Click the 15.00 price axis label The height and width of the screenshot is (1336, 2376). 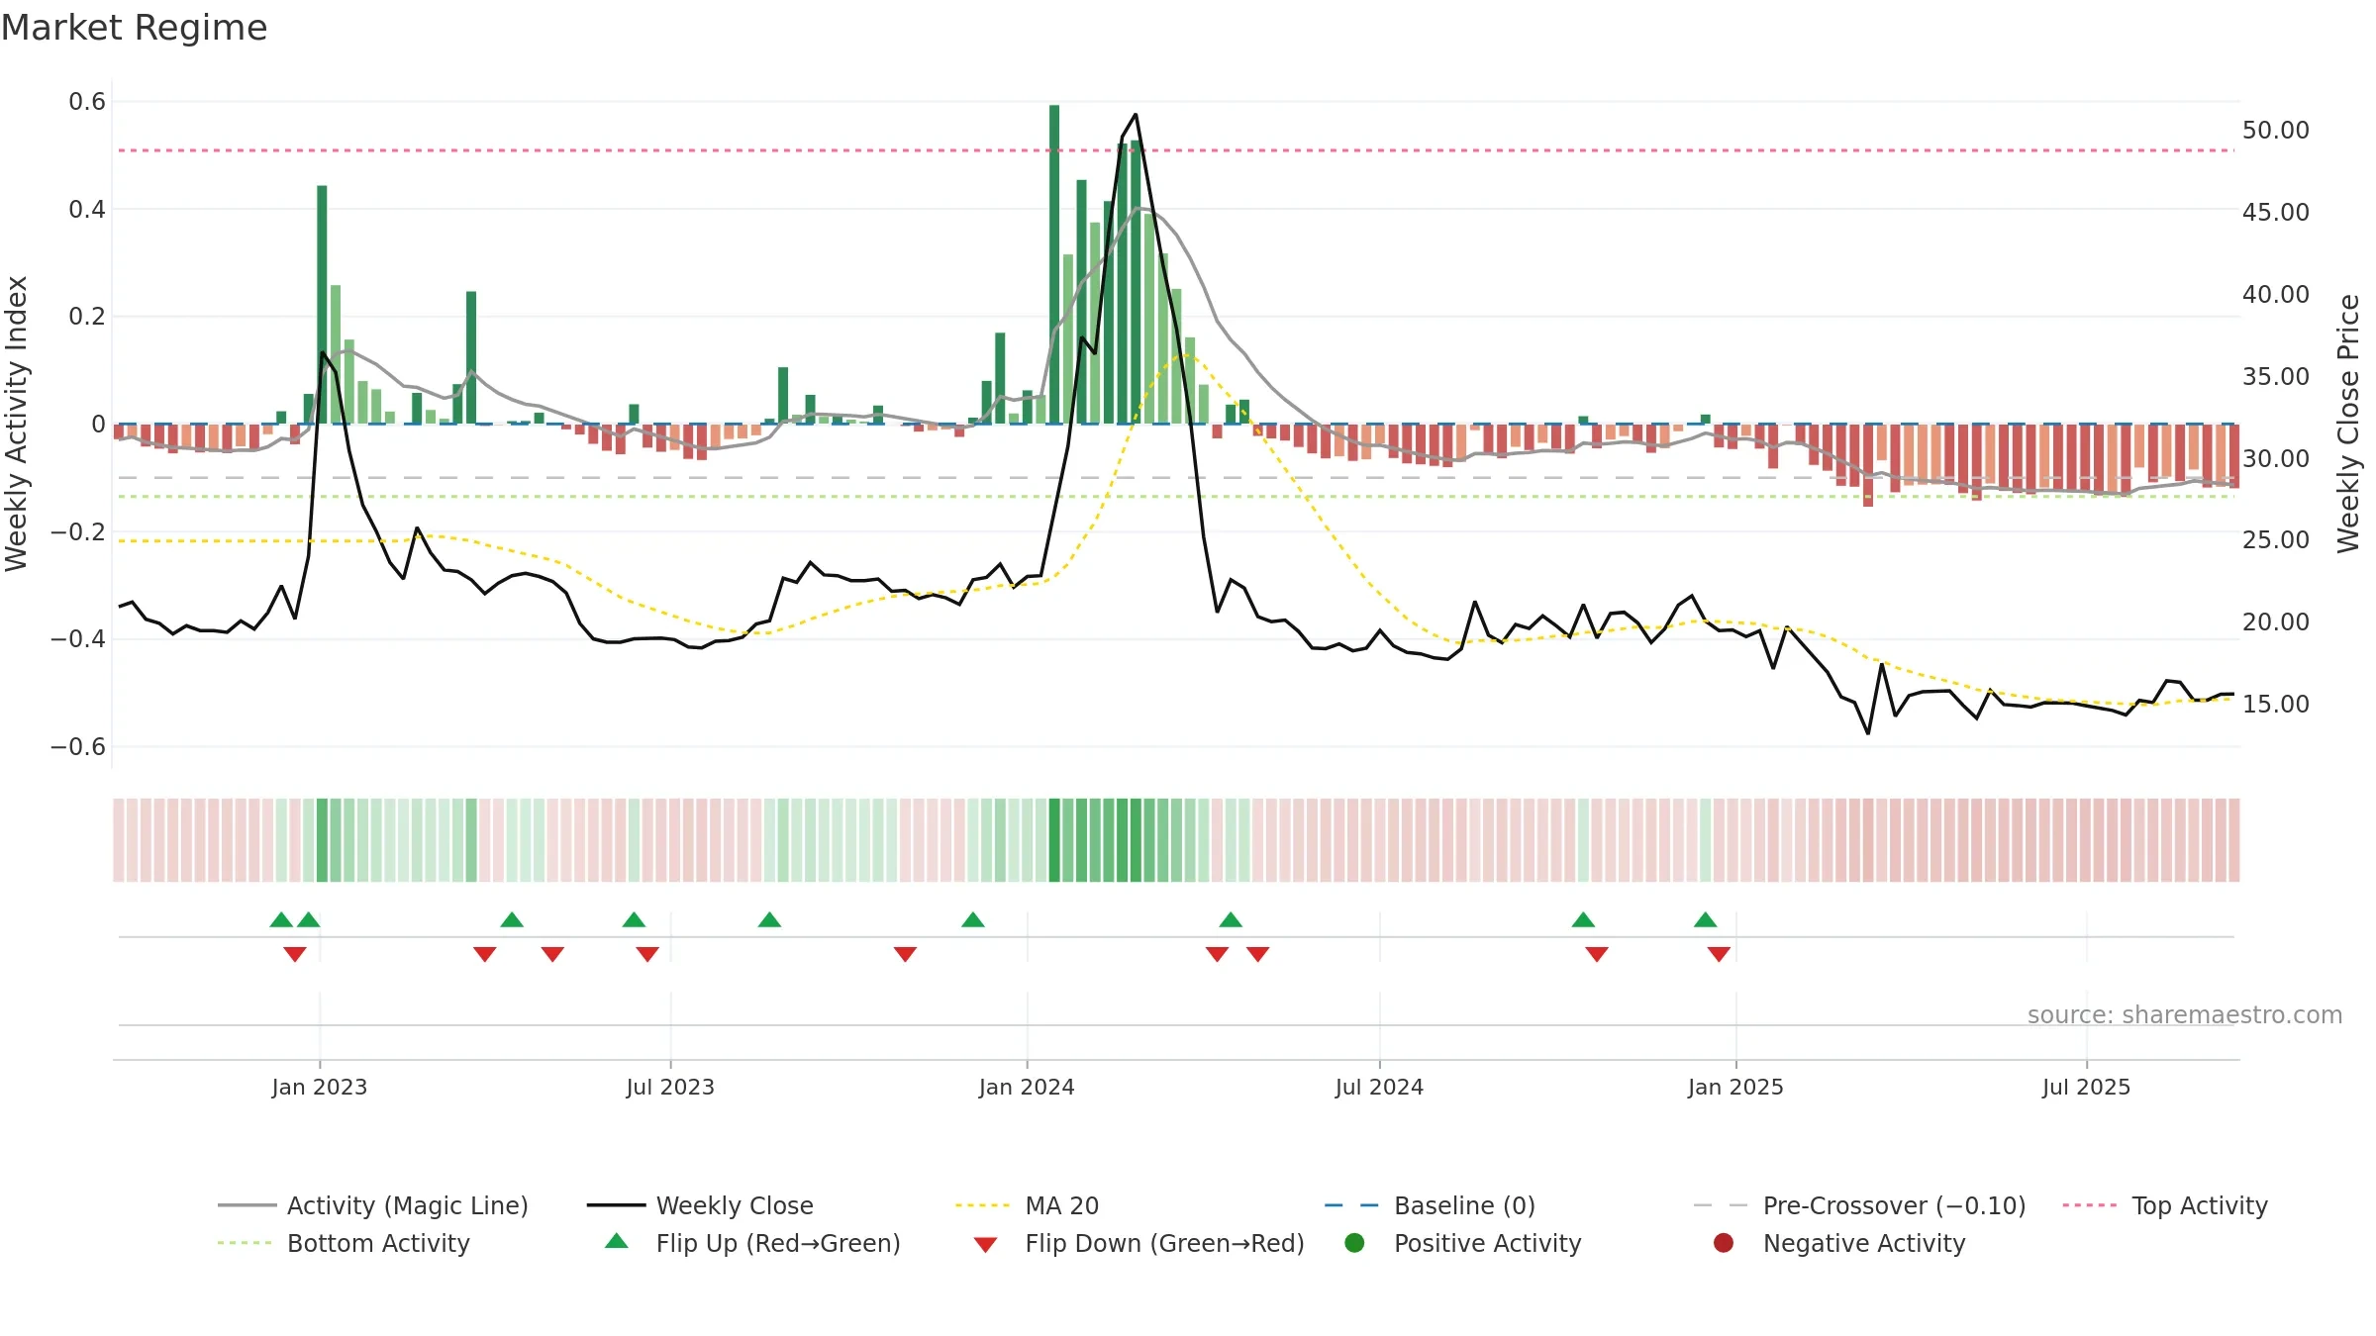click(2275, 705)
